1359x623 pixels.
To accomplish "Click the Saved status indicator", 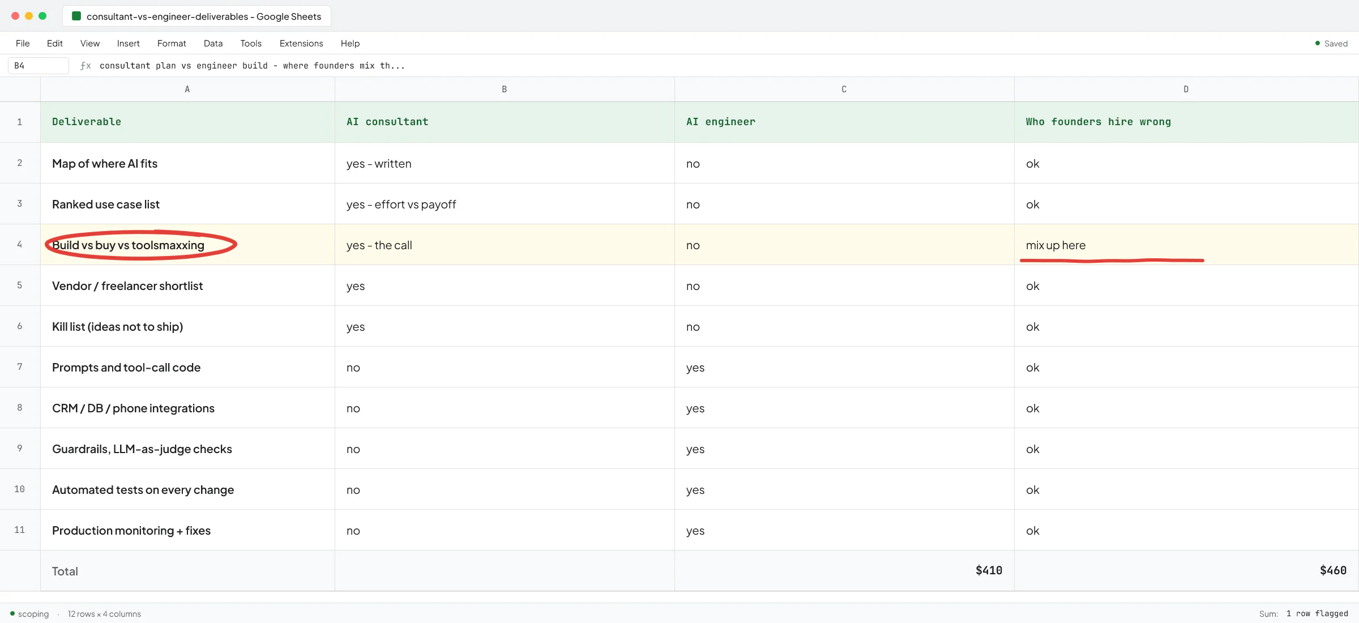I will pos(1331,44).
